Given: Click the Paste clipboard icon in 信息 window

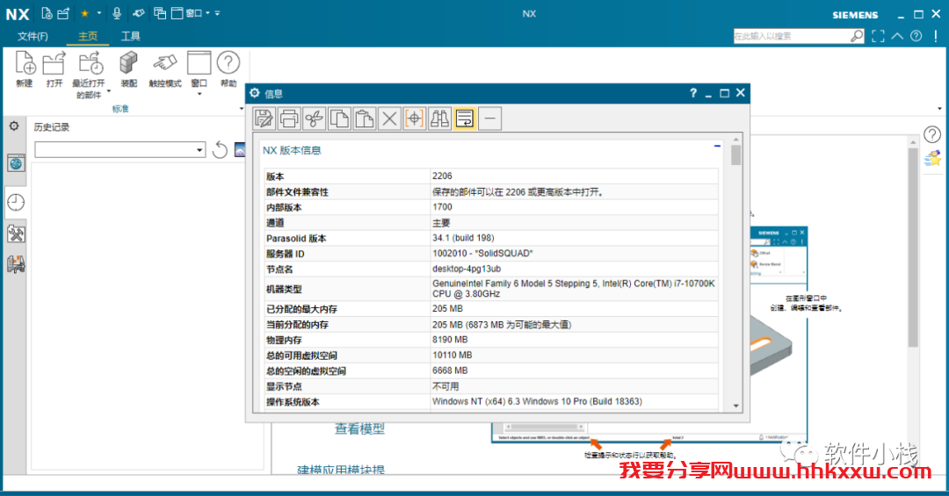Looking at the screenshot, I should 365,119.
